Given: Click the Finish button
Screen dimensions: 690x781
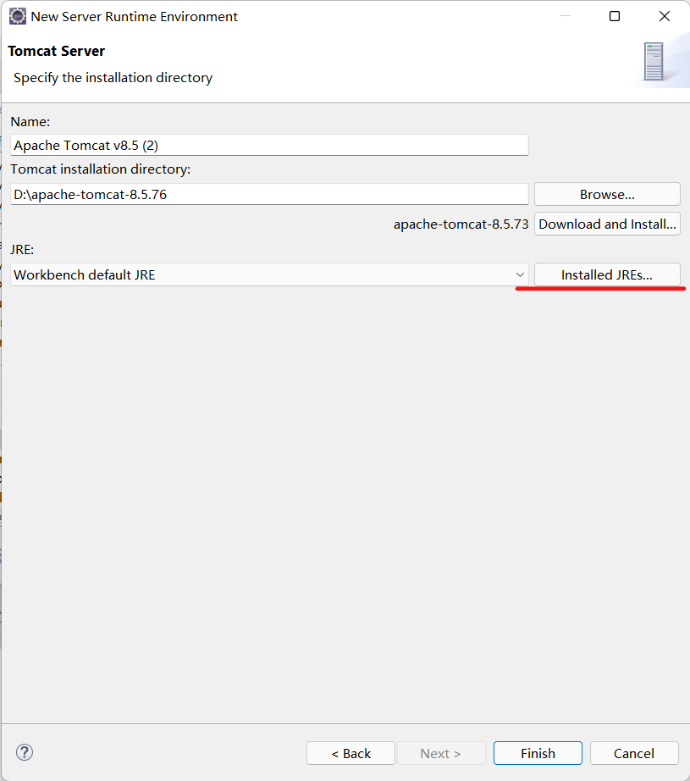Looking at the screenshot, I should click(538, 753).
